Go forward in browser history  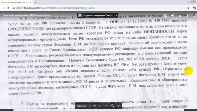3,8
